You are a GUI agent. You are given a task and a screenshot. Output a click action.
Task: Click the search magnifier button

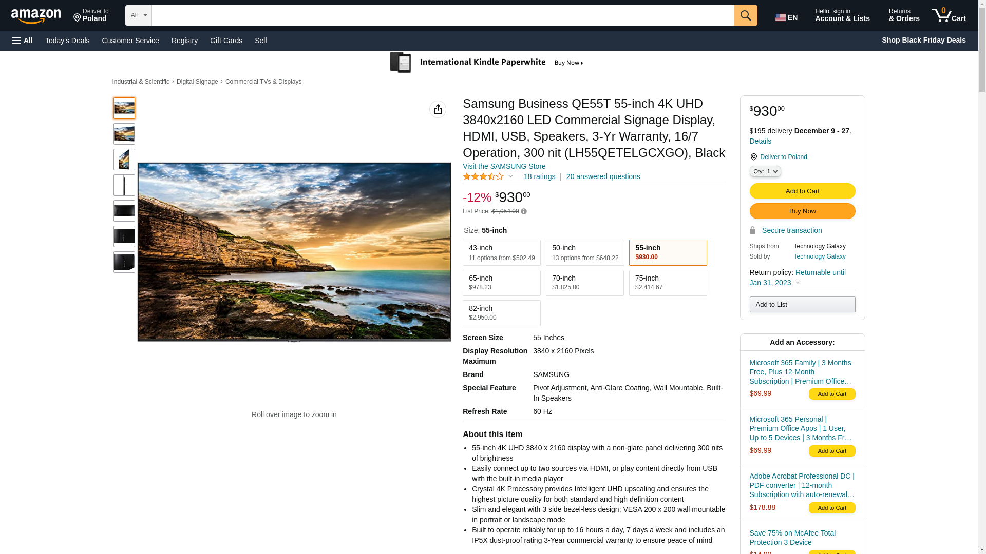point(746,15)
